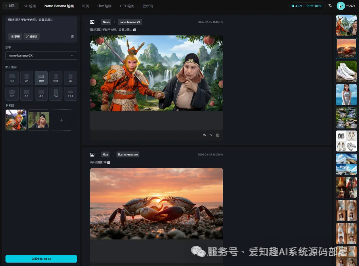Screen dimensions: 359x266
Task: Open the rocky stream grid thumbnail
Action: 346,118
